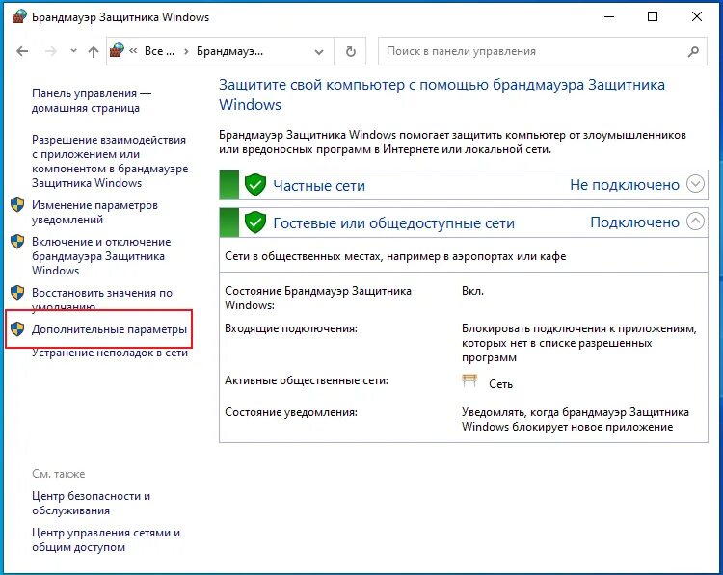Screen dimensions: 723x575
Task: Click the green shield icon for 'Частные сети'
Action: pyautogui.click(x=255, y=185)
